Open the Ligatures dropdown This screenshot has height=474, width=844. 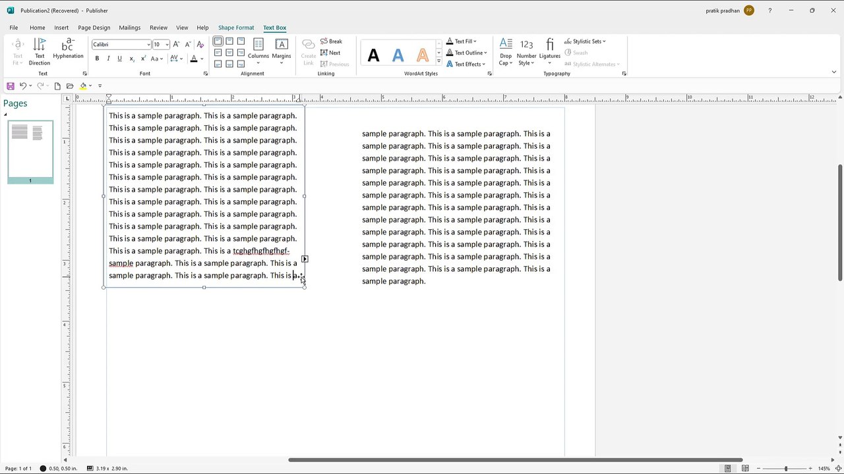tap(549, 52)
